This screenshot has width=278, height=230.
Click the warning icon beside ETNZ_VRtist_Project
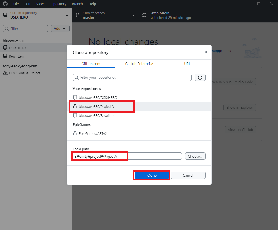point(5,73)
